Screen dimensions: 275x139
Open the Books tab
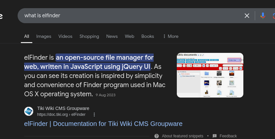[x=148, y=36]
